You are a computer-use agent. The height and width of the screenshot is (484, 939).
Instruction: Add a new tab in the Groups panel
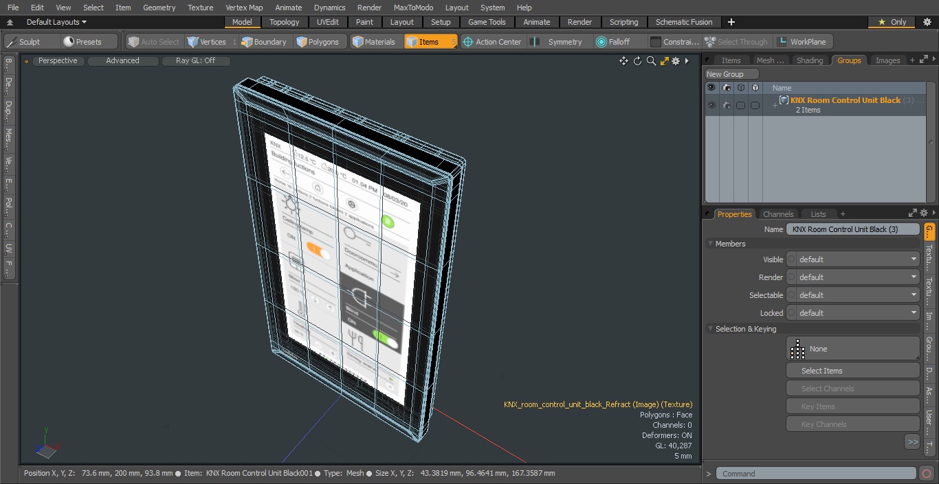point(912,60)
